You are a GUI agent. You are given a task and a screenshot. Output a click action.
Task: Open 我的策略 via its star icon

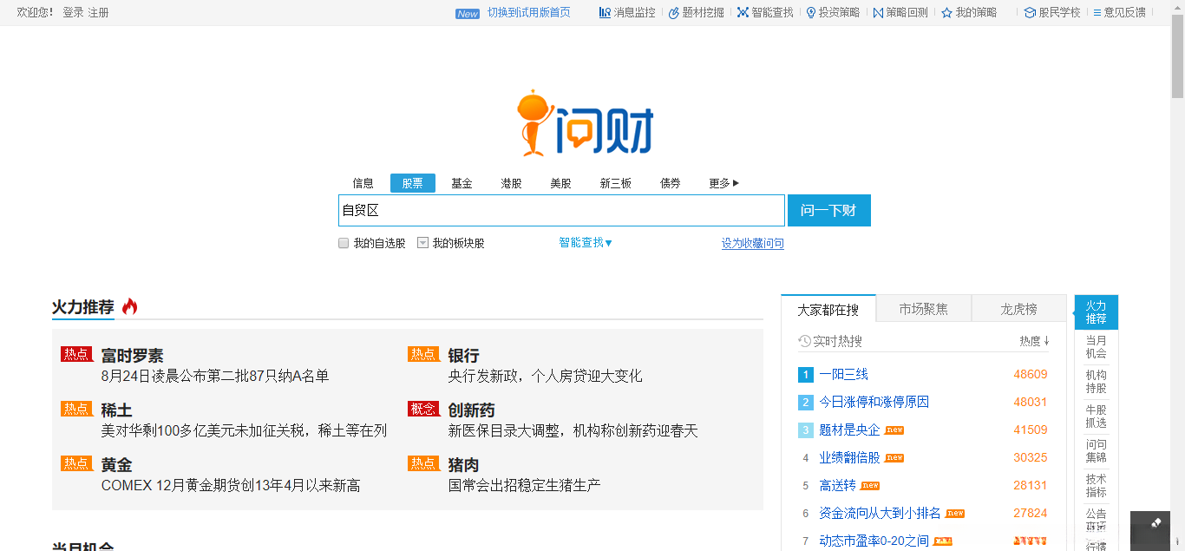click(x=969, y=13)
